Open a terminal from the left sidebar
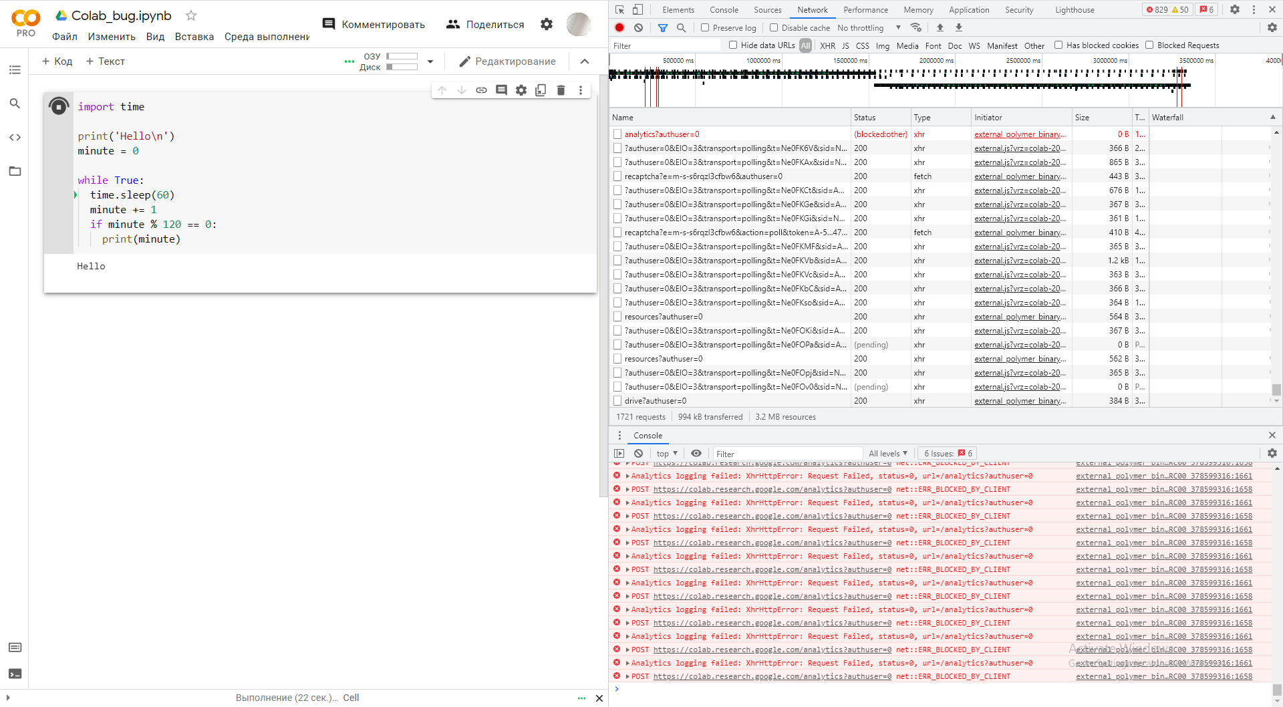The height and width of the screenshot is (707, 1283). (15, 674)
